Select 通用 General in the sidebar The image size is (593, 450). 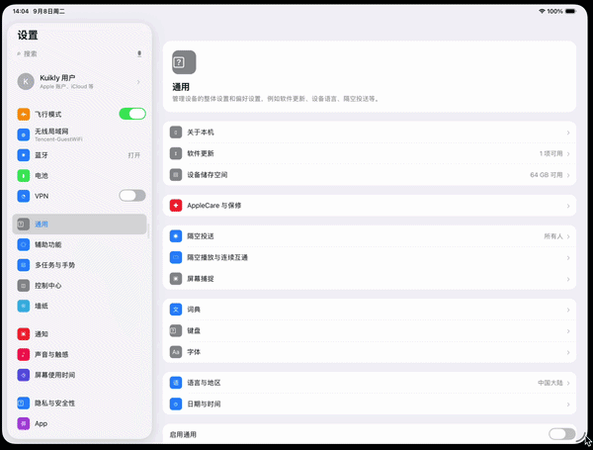tap(79, 225)
